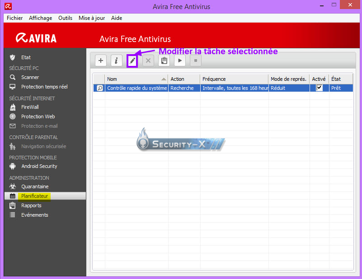362x279 pixels.
Task: Open the Scanner section
Action: click(30, 77)
